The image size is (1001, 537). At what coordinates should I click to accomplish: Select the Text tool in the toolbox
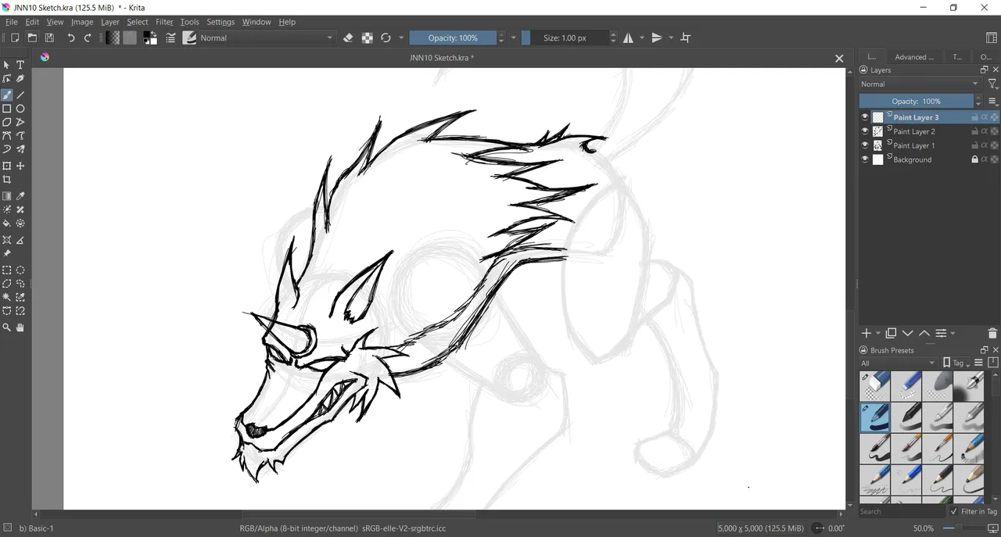[x=20, y=65]
